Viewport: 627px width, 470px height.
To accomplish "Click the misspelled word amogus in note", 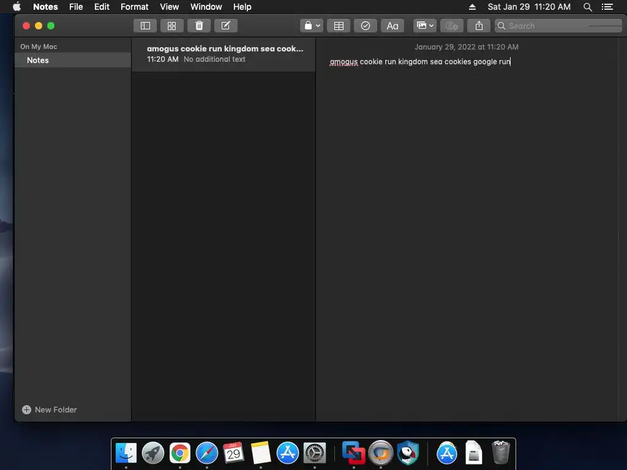I will pos(344,62).
